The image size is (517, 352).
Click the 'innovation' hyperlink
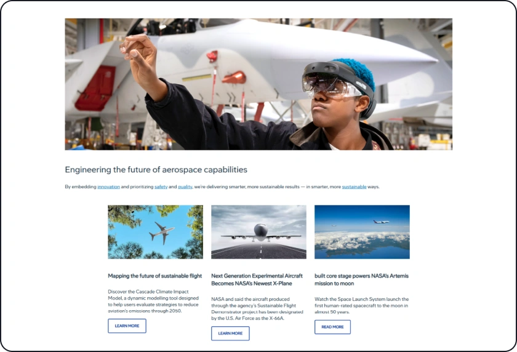tap(108, 186)
